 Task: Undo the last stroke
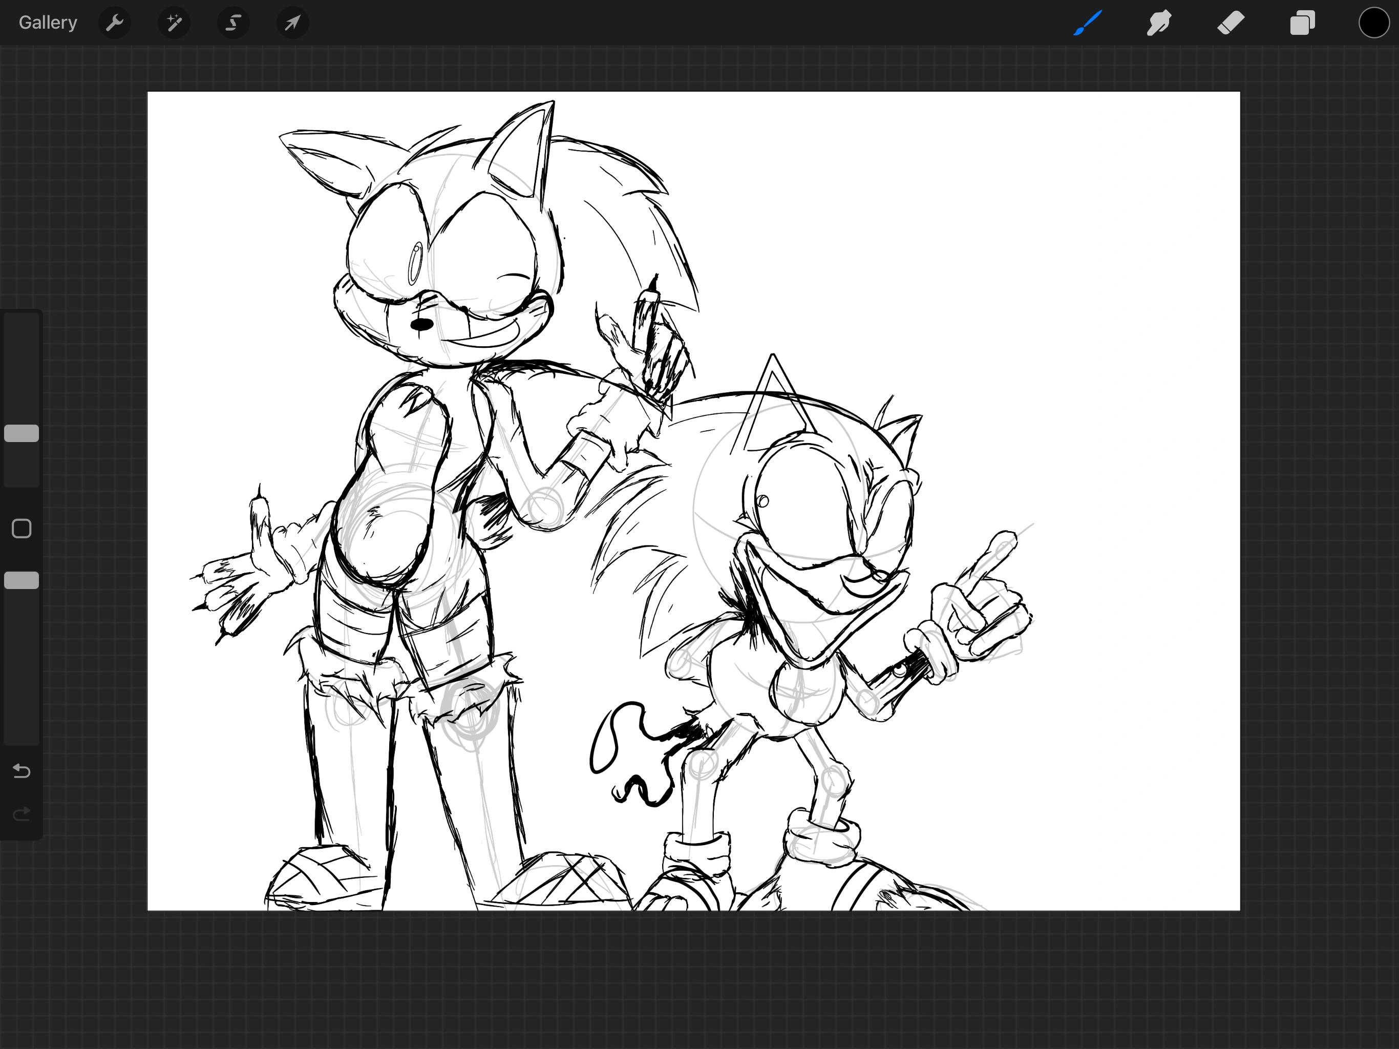(21, 771)
